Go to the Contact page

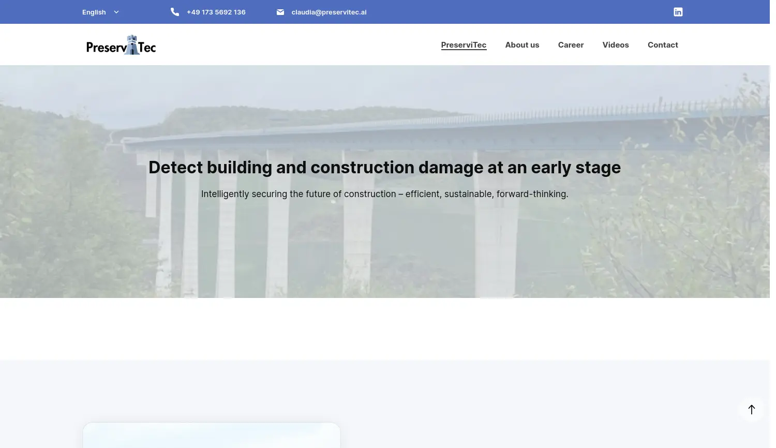click(x=663, y=44)
